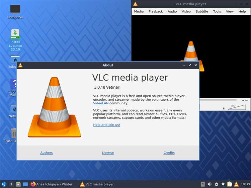Click the VLC cone system tray icon

tap(236, 184)
